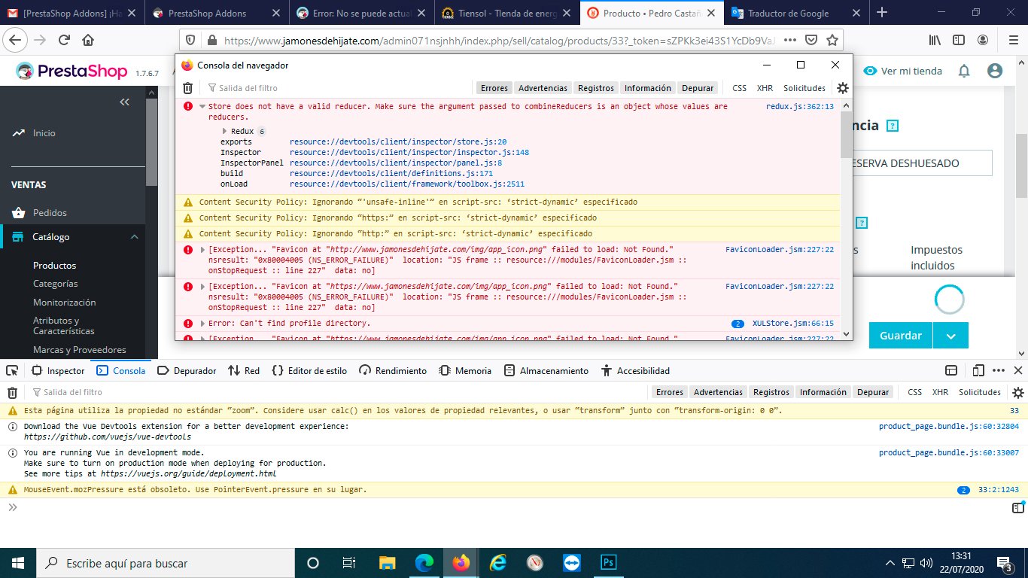Open Photoshop from the Windows taskbar
1028x578 pixels.
[x=607, y=563]
